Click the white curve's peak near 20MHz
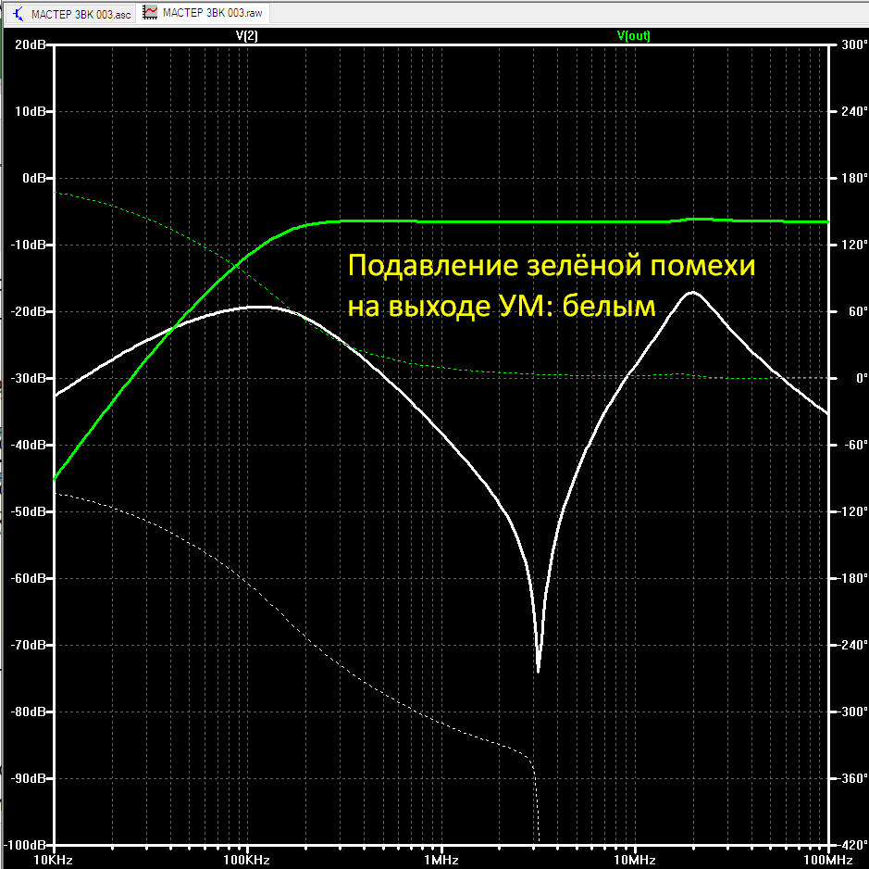This screenshot has height=869, width=869. 693,293
